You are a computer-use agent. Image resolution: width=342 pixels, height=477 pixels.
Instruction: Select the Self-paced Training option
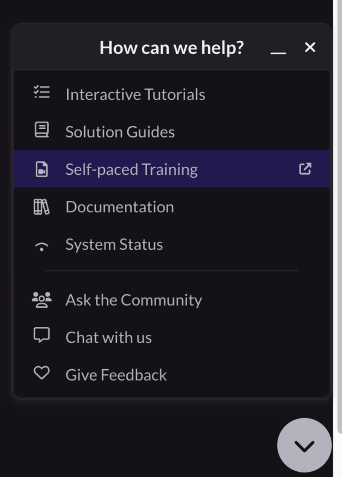[x=132, y=170]
